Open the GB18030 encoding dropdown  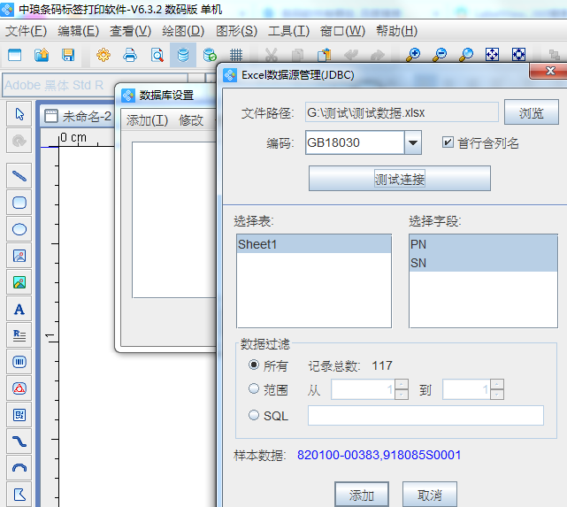tap(413, 142)
